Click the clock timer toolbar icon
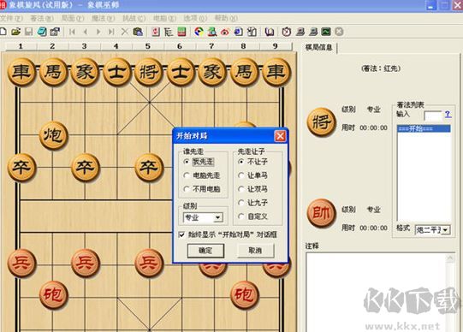 click(x=287, y=32)
